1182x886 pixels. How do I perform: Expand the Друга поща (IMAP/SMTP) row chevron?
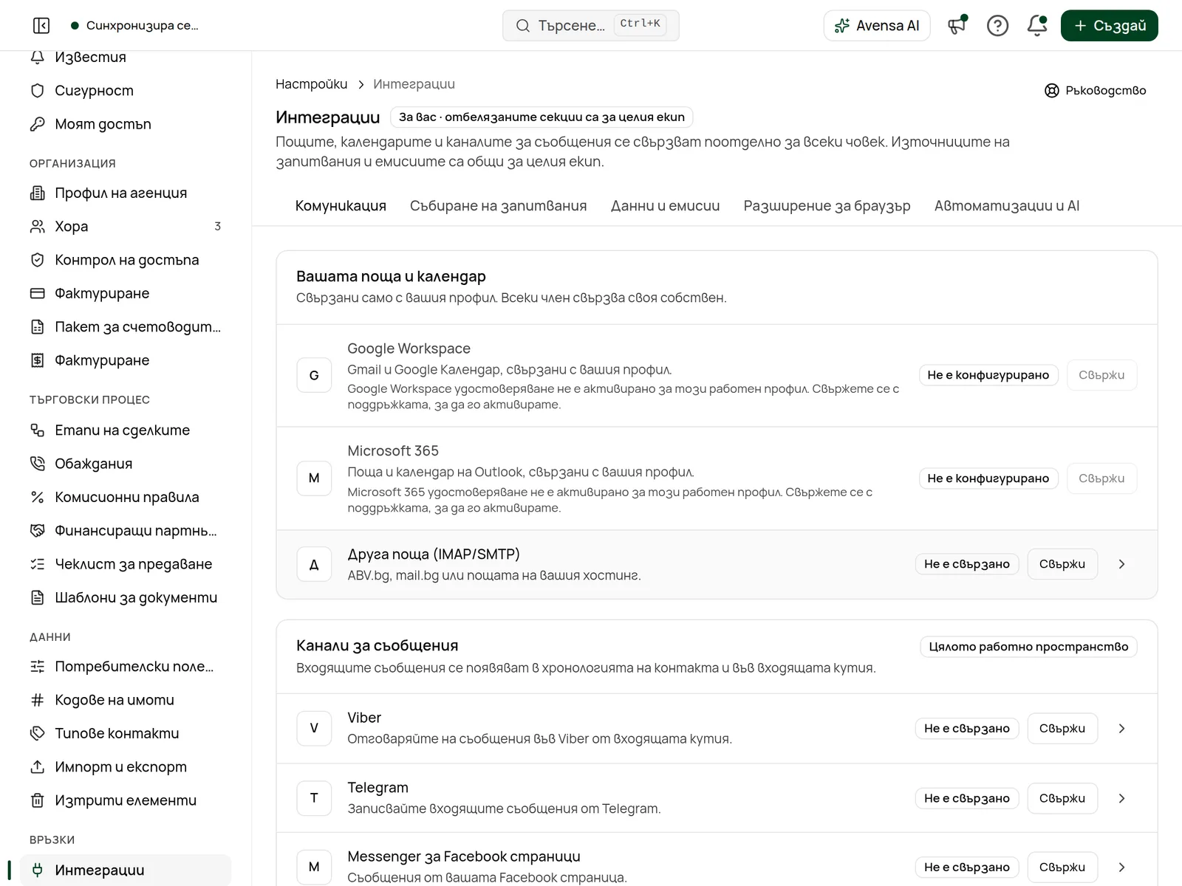click(1121, 564)
